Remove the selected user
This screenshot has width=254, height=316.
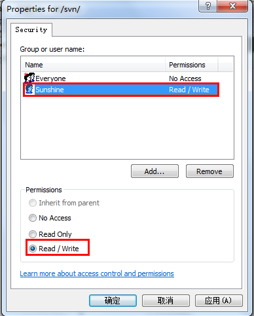coord(209,171)
